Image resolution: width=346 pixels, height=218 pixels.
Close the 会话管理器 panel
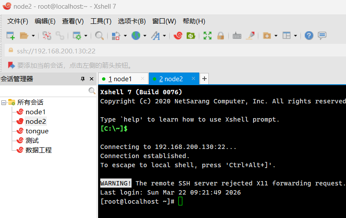pyautogui.click(x=92, y=79)
